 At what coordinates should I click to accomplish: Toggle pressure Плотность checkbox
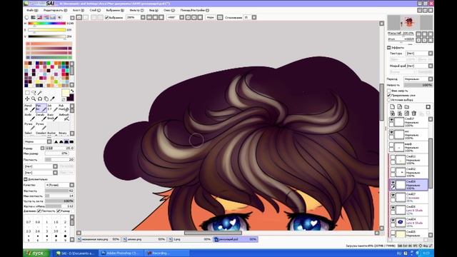[39, 211]
